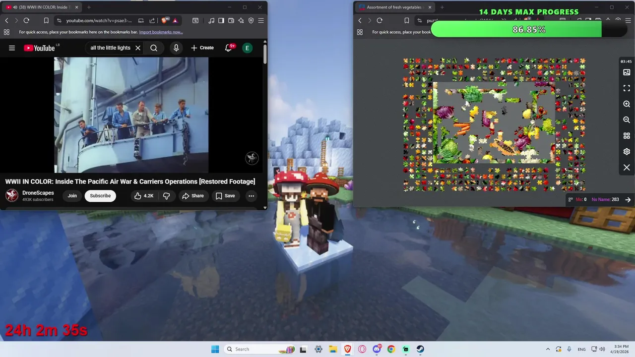Reload the puzzle page
This screenshot has width=635, height=357.
pyautogui.click(x=380, y=20)
